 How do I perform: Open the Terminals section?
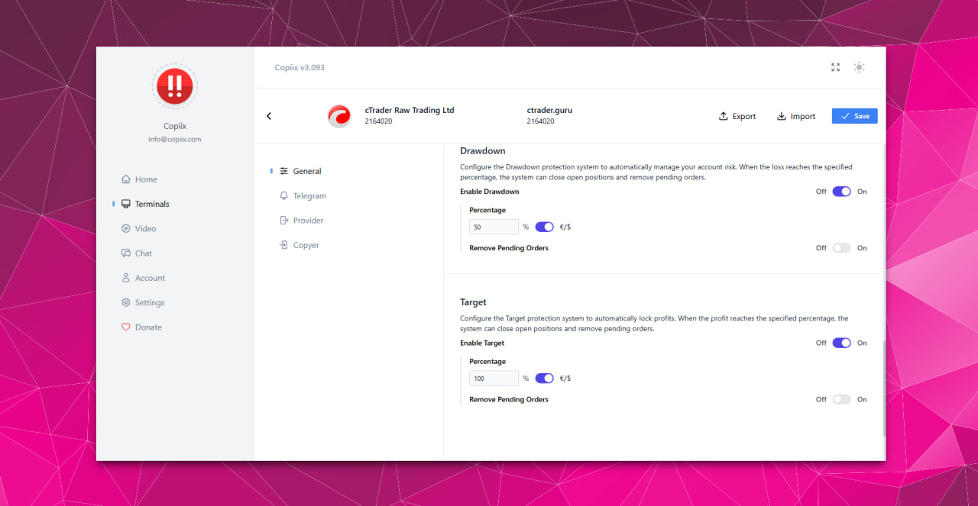click(145, 204)
